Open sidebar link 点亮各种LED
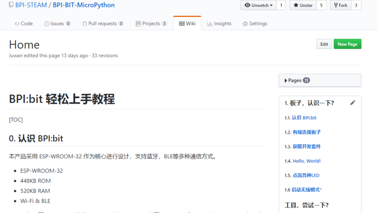The height and width of the screenshot is (213, 378). point(306,175)
